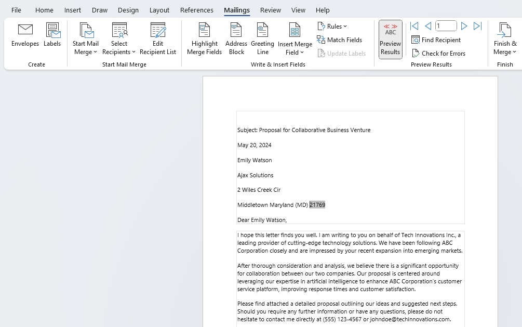The image size is (522, 327).
Task: Open Select Recipients dropdown
Action: pyautogui.click(x=119, y=39)
